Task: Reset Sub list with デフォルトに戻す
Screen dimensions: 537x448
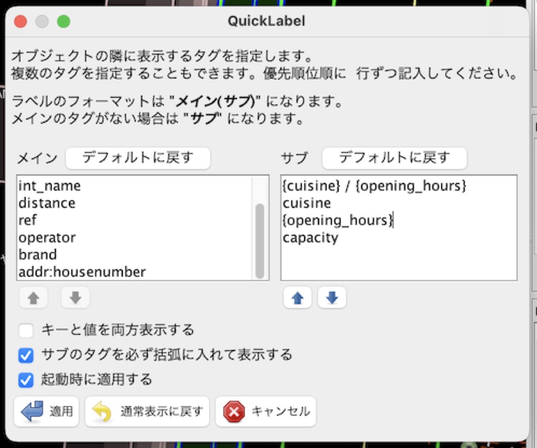Action: [394, 158]
